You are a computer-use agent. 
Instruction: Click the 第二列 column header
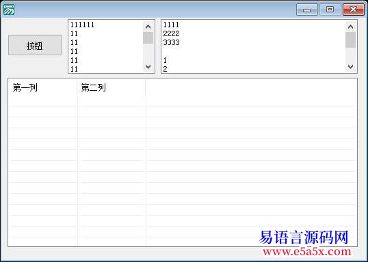pyautogui.click(x=111, y=88)
